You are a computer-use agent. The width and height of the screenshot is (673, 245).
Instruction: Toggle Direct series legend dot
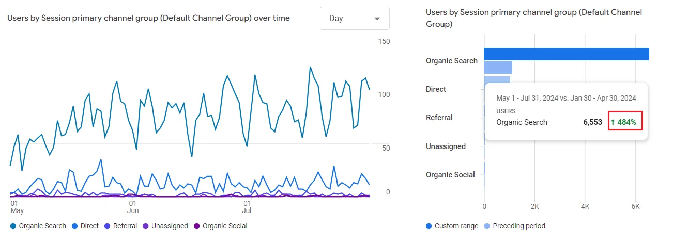point(74,226)
